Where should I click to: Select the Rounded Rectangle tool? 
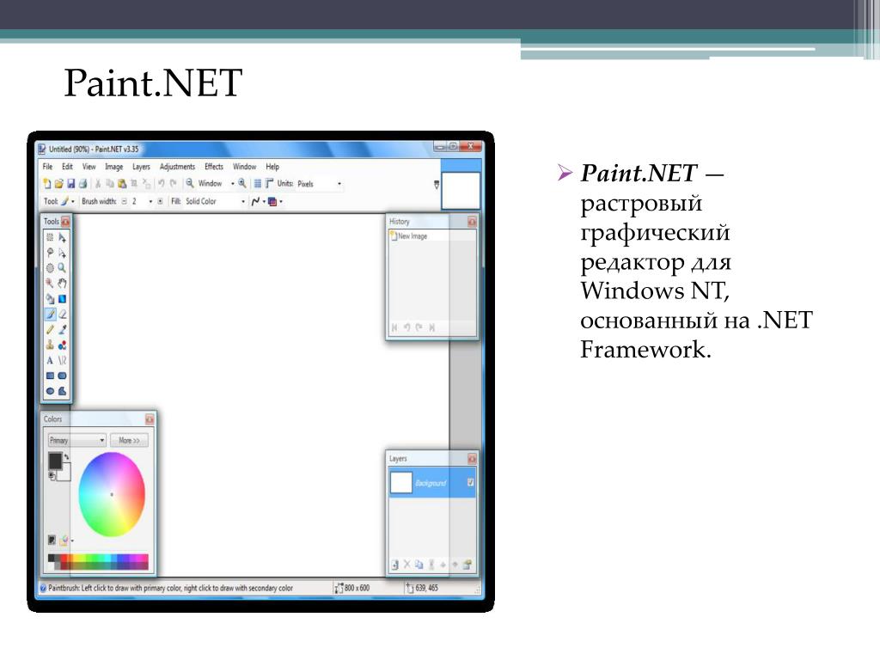click(62, 376)
